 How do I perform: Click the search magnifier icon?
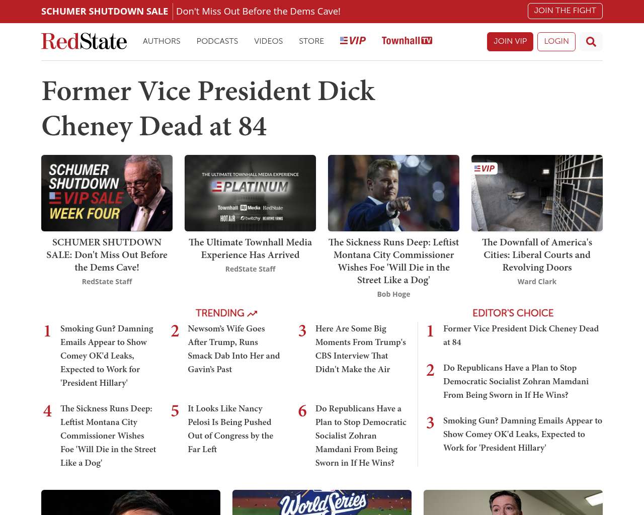[x=591, y=42]
